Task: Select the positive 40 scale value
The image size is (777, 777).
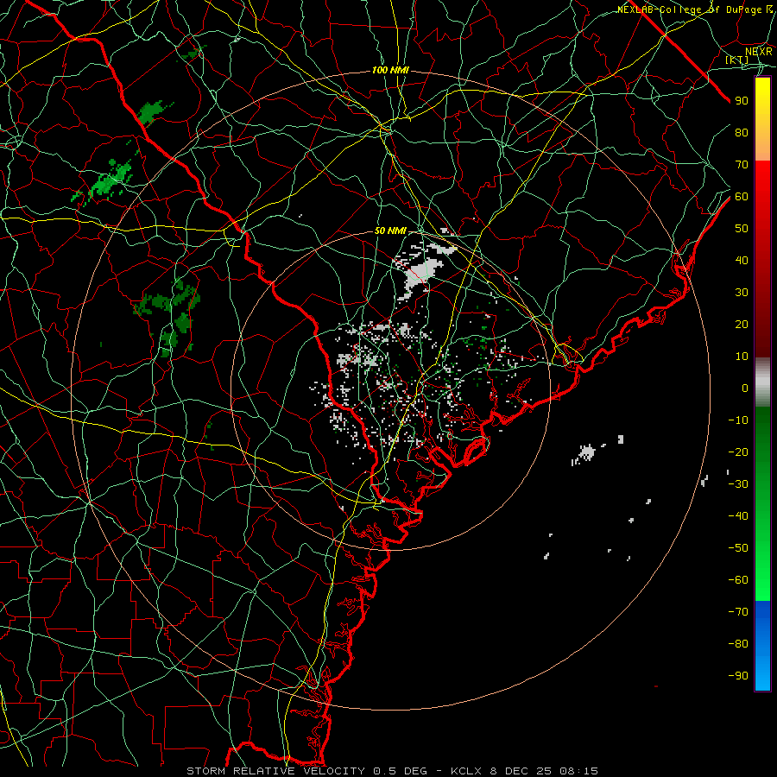Action: pos(742,260)
